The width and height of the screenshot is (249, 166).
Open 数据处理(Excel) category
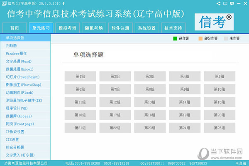click(25, 69)
